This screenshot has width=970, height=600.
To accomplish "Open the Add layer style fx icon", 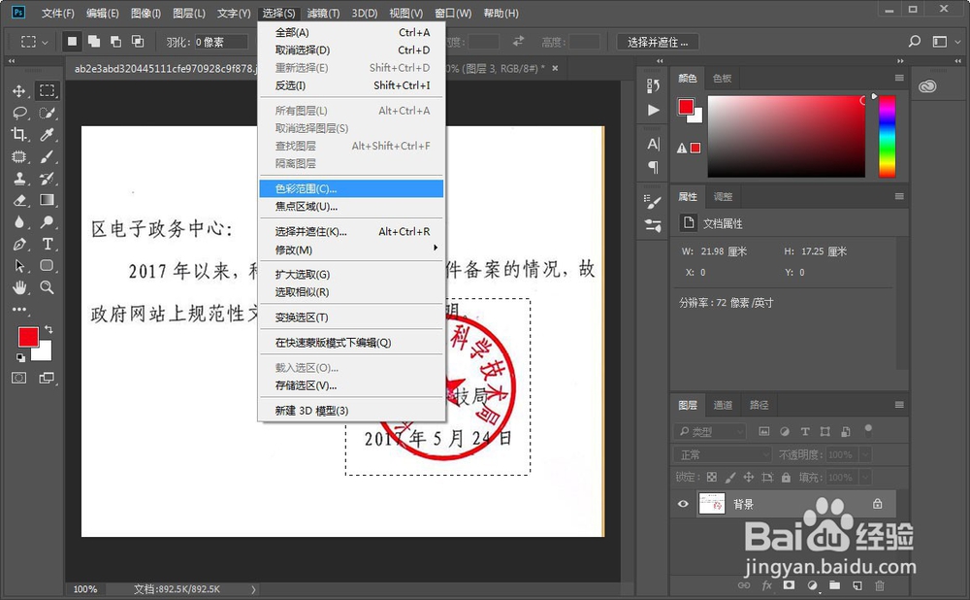I will (x=766, y=585).
